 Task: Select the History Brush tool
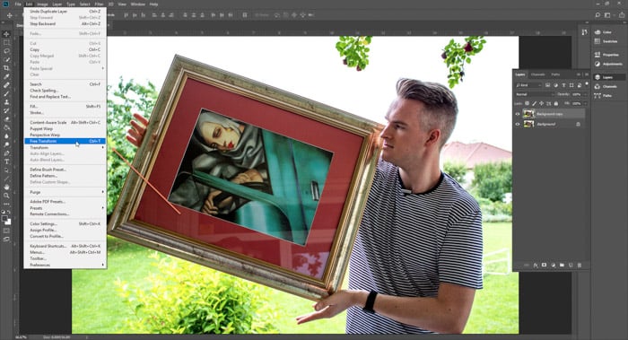pyautogui.click(x=6, y=110)
